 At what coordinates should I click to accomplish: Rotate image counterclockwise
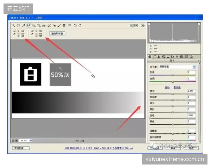click(x=75, y=26)
